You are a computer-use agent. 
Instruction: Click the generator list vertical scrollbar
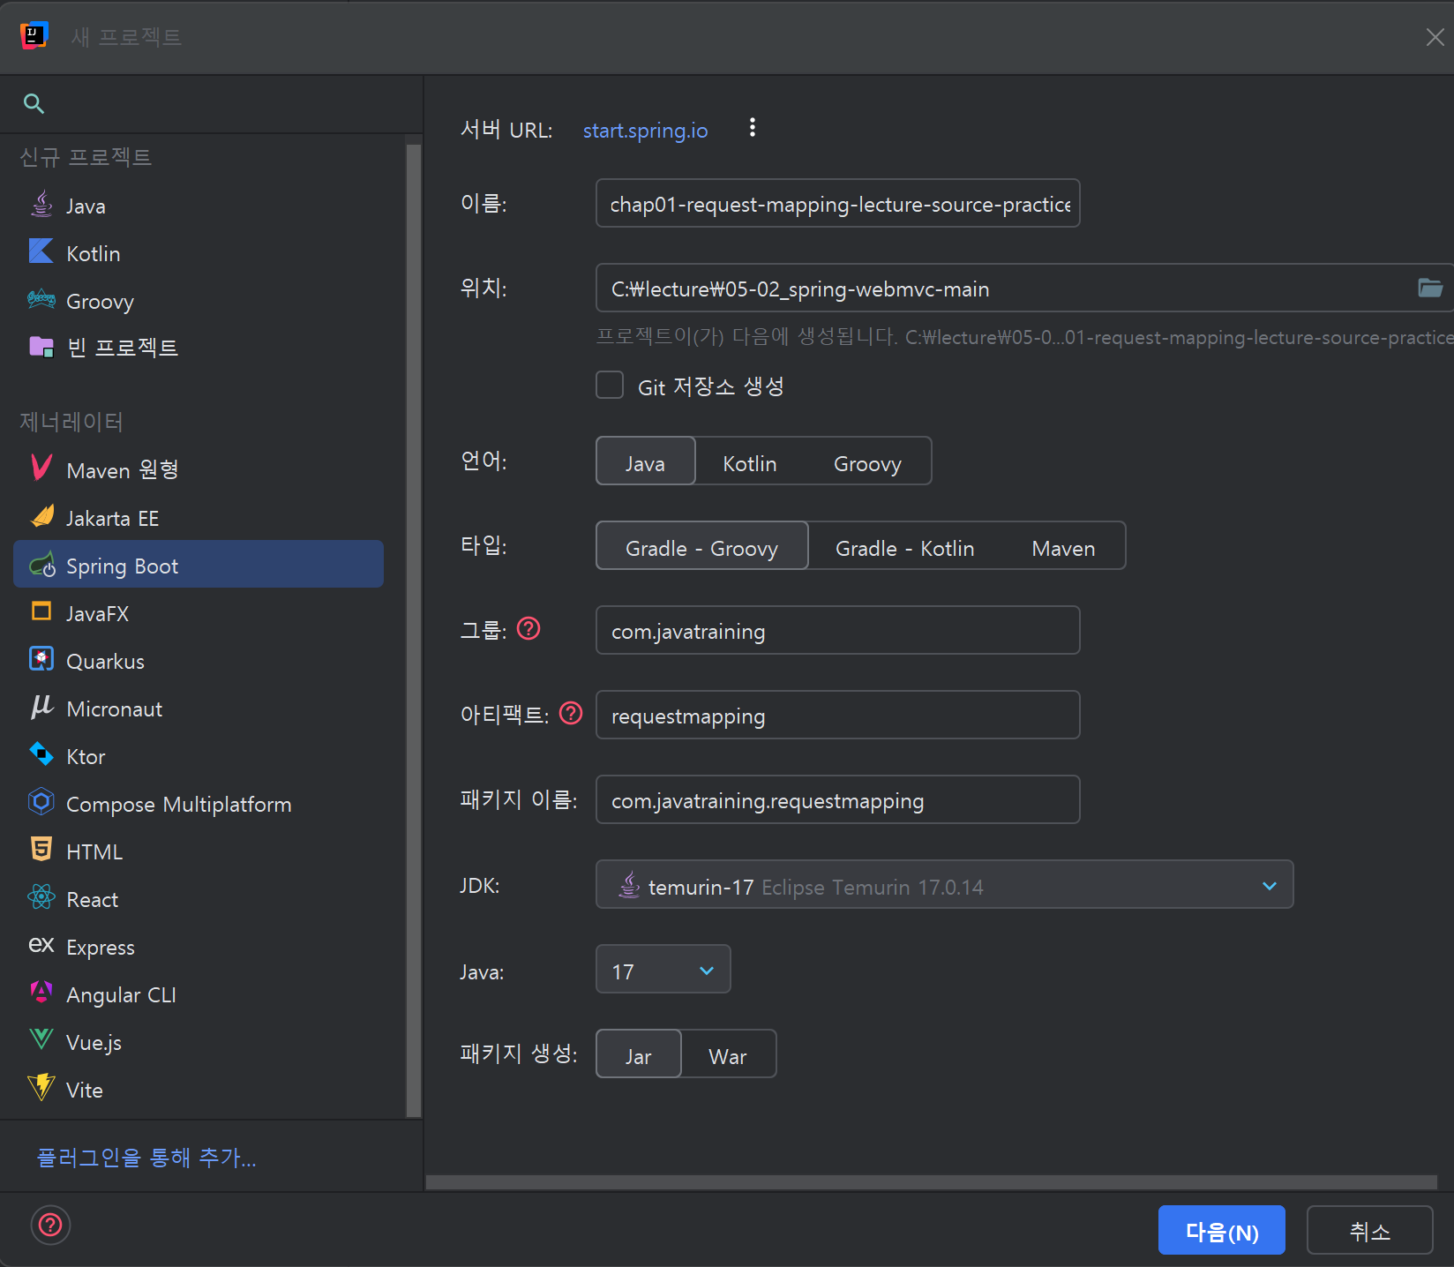click(413, 630)
